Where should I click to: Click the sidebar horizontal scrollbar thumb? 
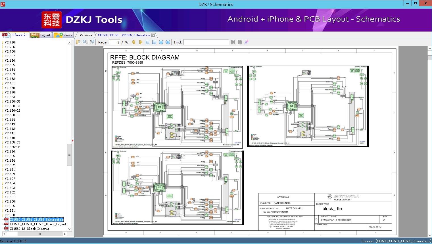(40, 234)
